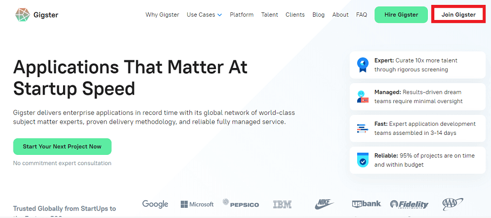Click the Reliable checkmark shield icon
Image resolution: width=491 pixels, height=218 pixels.
(x=363, y=160)
